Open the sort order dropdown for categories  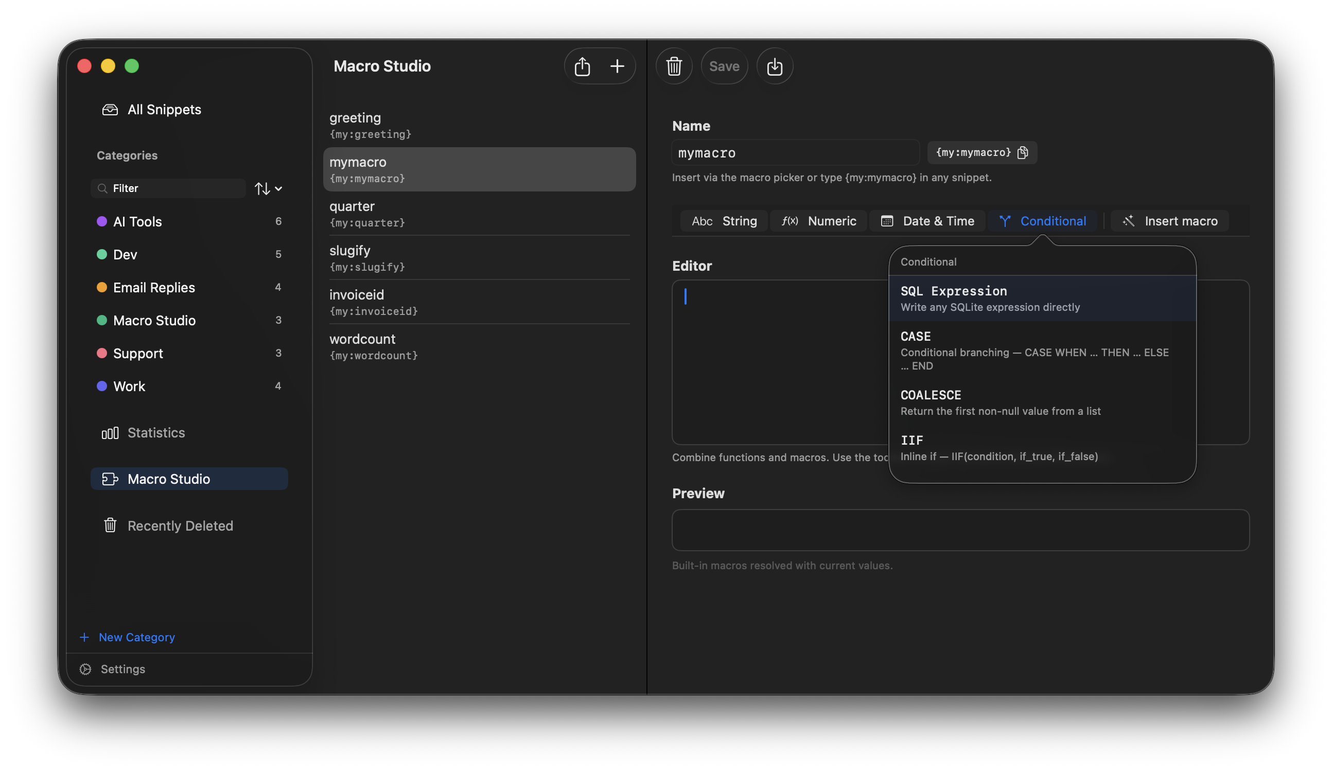tap(268, 188)
